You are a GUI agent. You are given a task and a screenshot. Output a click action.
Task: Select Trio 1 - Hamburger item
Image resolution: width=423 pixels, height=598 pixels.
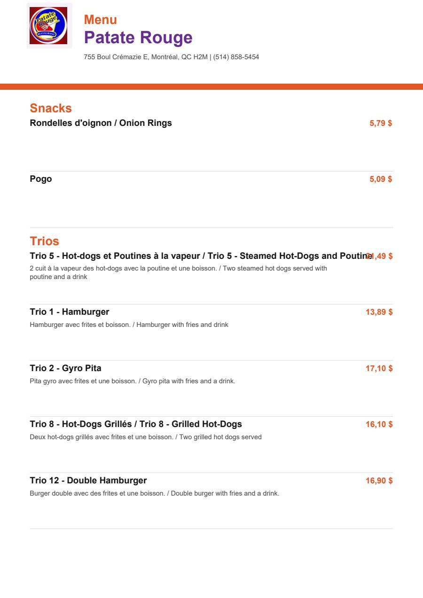(x=70, y=312)
